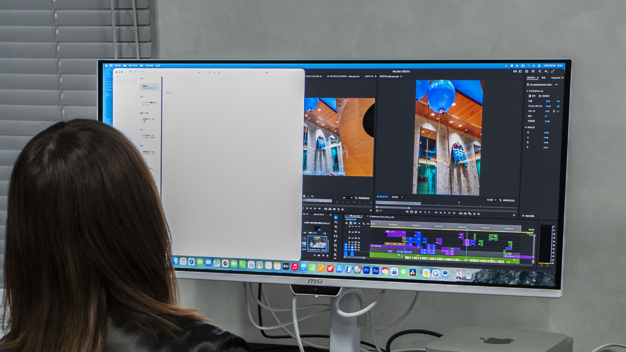Open ファイル menu in menu bar
This screenshot has width=626, height=352.
click(x=118, y=66)
